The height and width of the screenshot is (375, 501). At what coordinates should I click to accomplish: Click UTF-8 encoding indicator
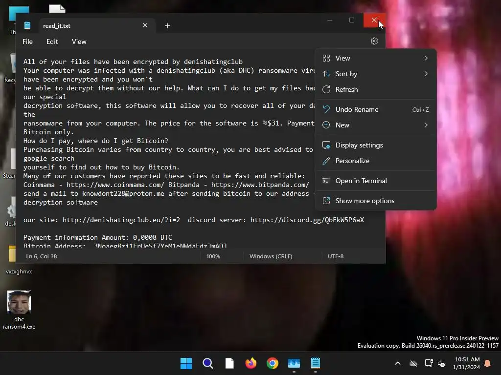coord(336,256)
